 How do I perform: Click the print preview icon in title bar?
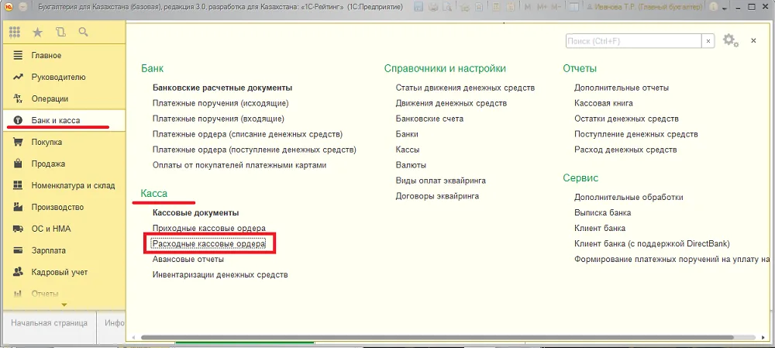click(447, 8)
